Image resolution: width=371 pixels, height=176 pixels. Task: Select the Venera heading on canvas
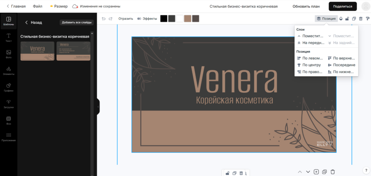234,79
